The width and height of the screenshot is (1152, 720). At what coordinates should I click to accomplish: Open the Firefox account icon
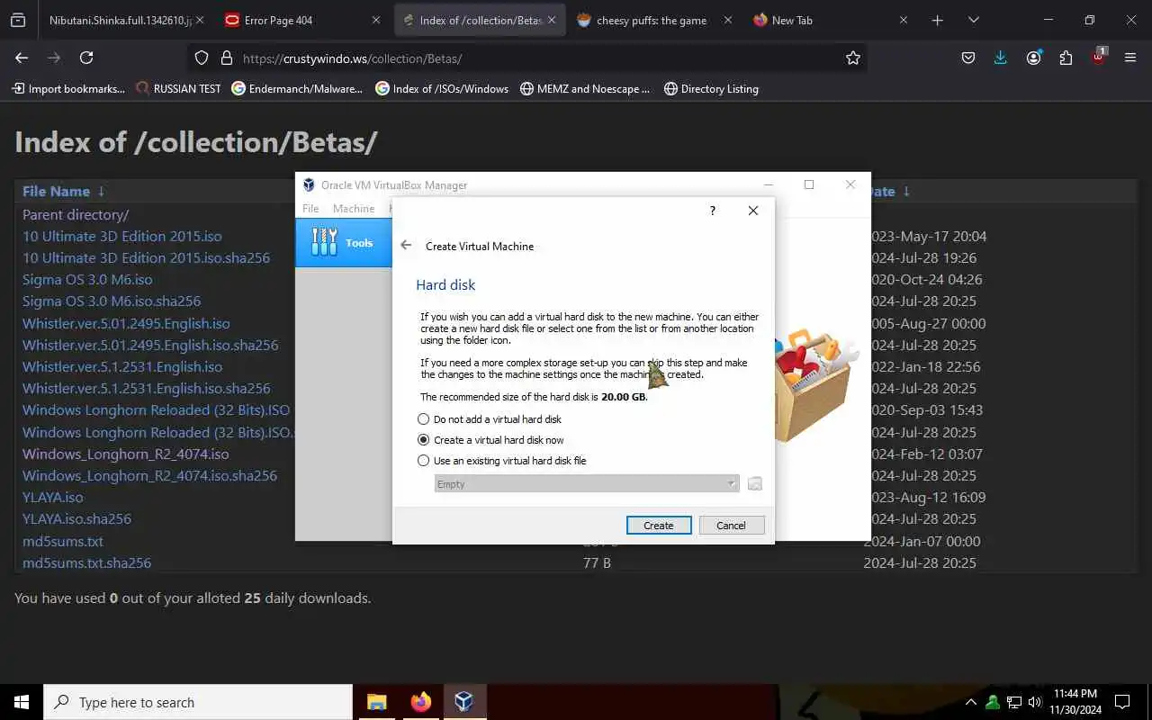click(1033, 58)
